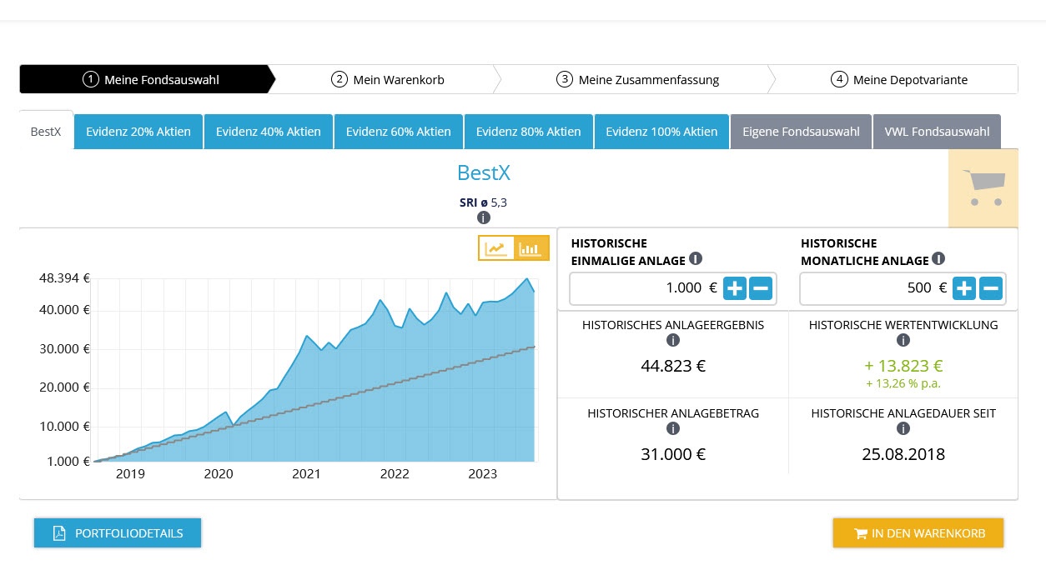This screenshot has width=1046, height=565.
Task: Add fund with In den Warenkorb
Action: click(918, 533)
